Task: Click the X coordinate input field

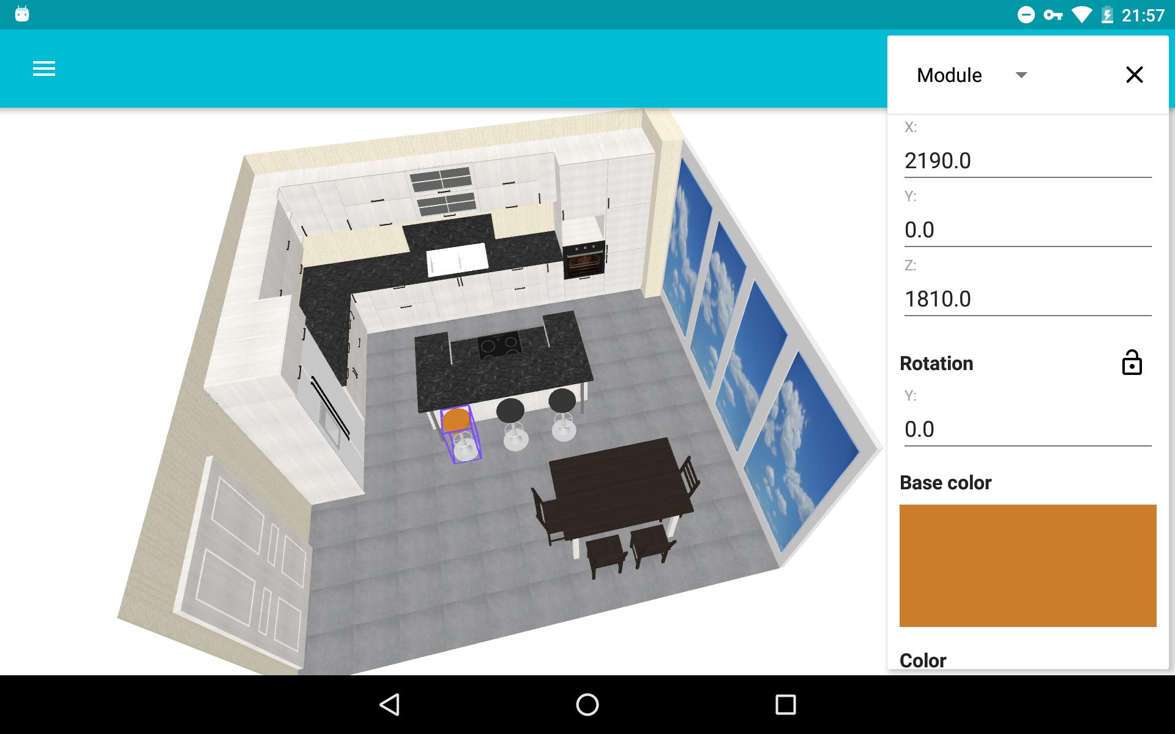Action: tap(1027, 160)
